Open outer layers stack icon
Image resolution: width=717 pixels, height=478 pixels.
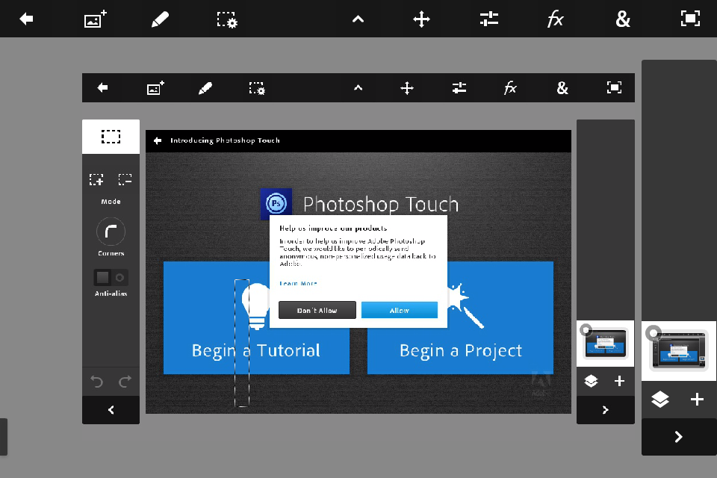coord(659,400)
